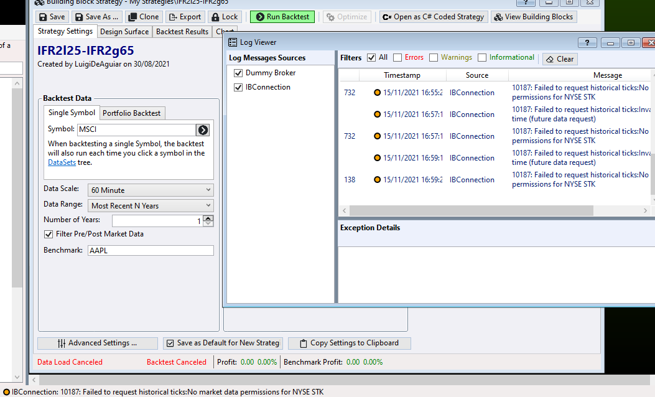View Building Blocks
The width and height of the screenshot is (655, 397).
point(534,17)
